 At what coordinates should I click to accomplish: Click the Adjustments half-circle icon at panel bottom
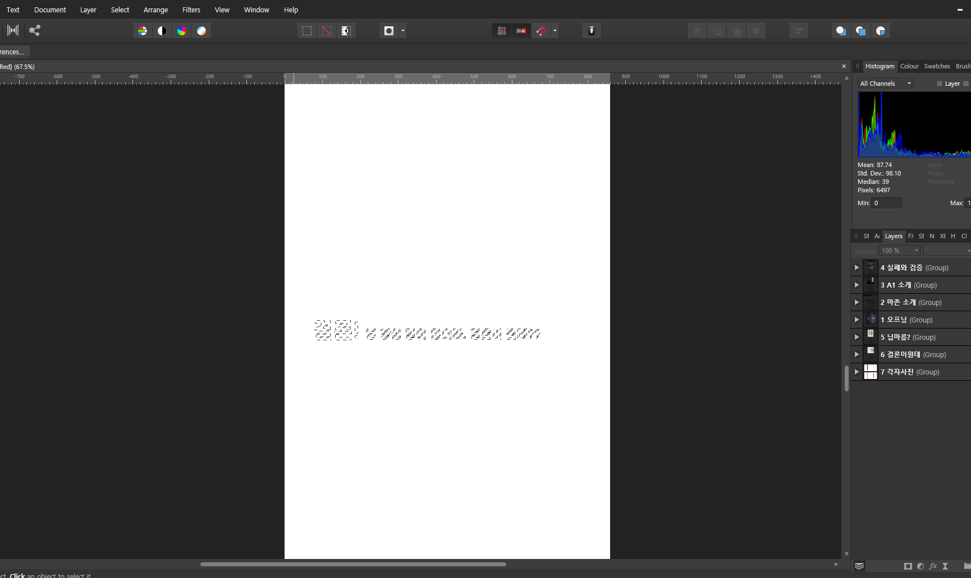920,566
